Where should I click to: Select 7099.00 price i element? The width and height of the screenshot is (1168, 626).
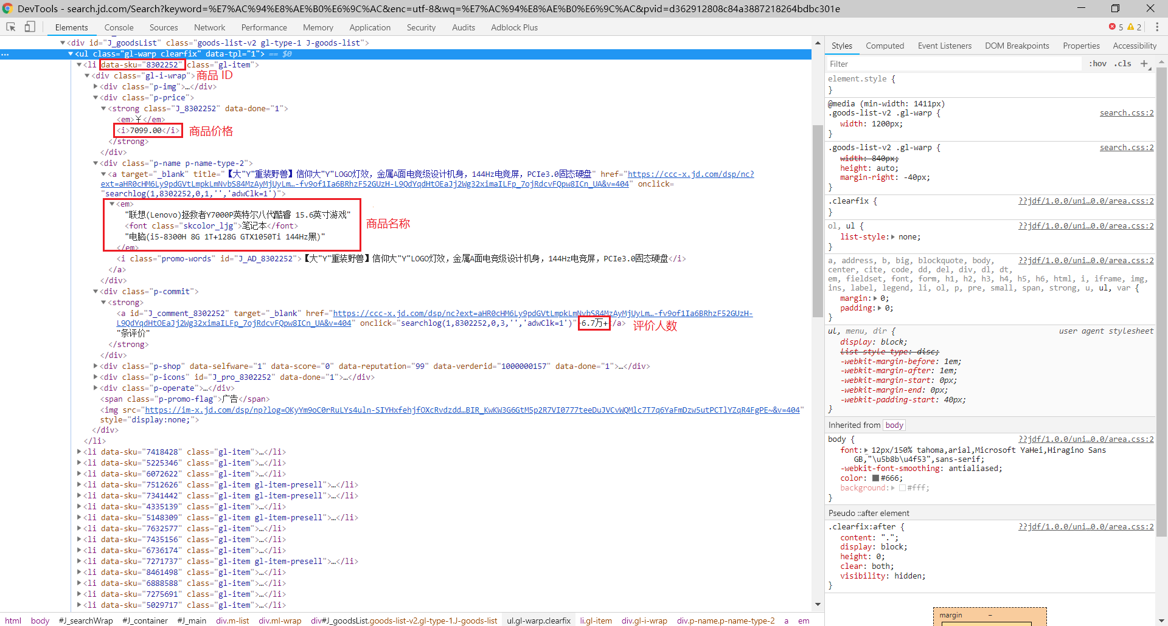[148, 131]
